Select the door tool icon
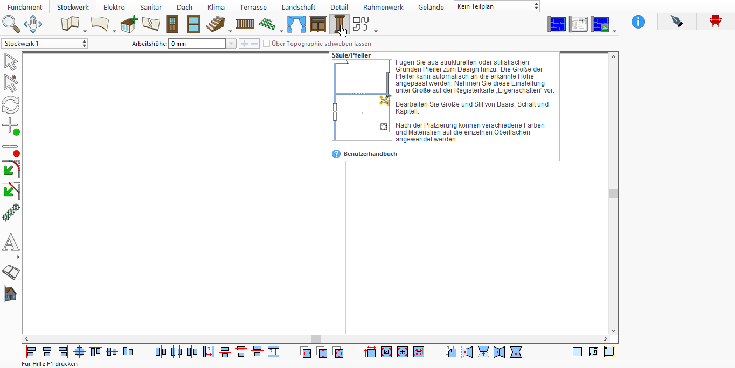This screenshot has height=368, width=735. (172, 24)
